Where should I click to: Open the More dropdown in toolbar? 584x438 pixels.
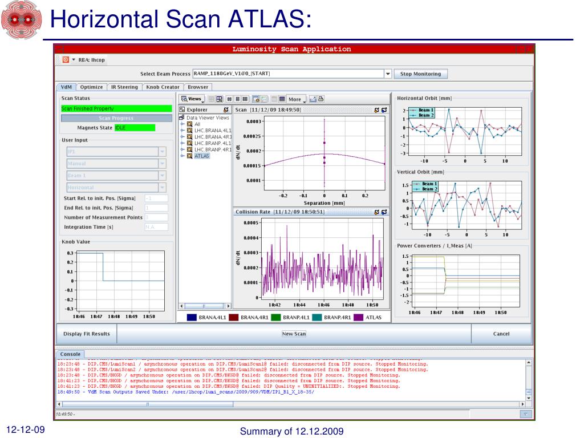(x=297, y=99)
